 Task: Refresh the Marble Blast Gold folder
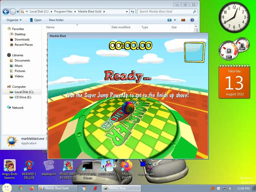(x=132, y=11)
